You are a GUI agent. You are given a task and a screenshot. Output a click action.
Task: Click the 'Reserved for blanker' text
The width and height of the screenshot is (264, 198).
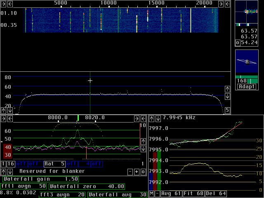click(52, 171)
